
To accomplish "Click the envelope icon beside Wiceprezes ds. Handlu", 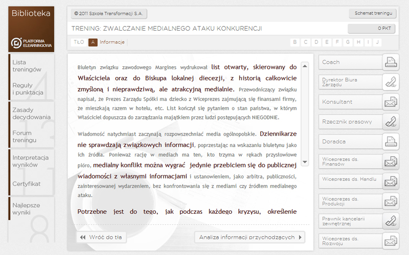I will click(x=391, y=181).
